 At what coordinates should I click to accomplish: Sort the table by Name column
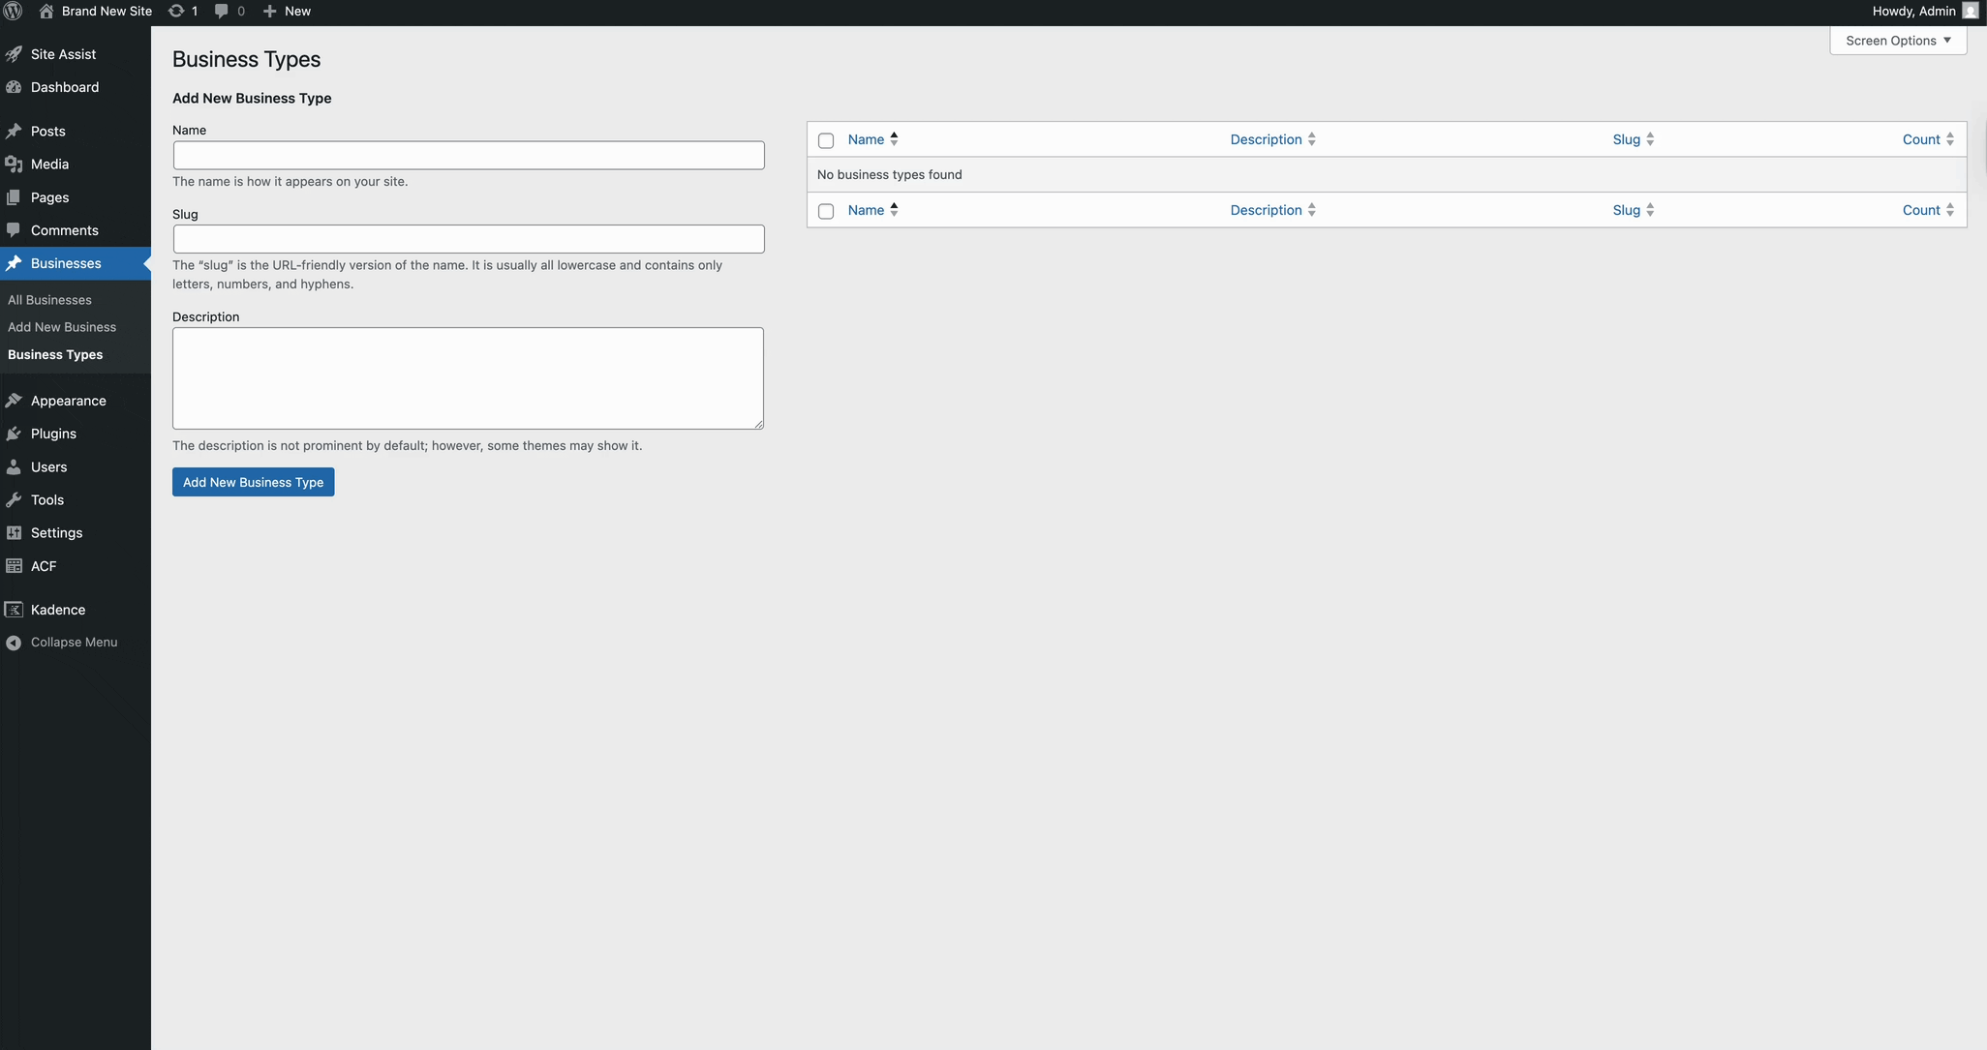[865, 138]
